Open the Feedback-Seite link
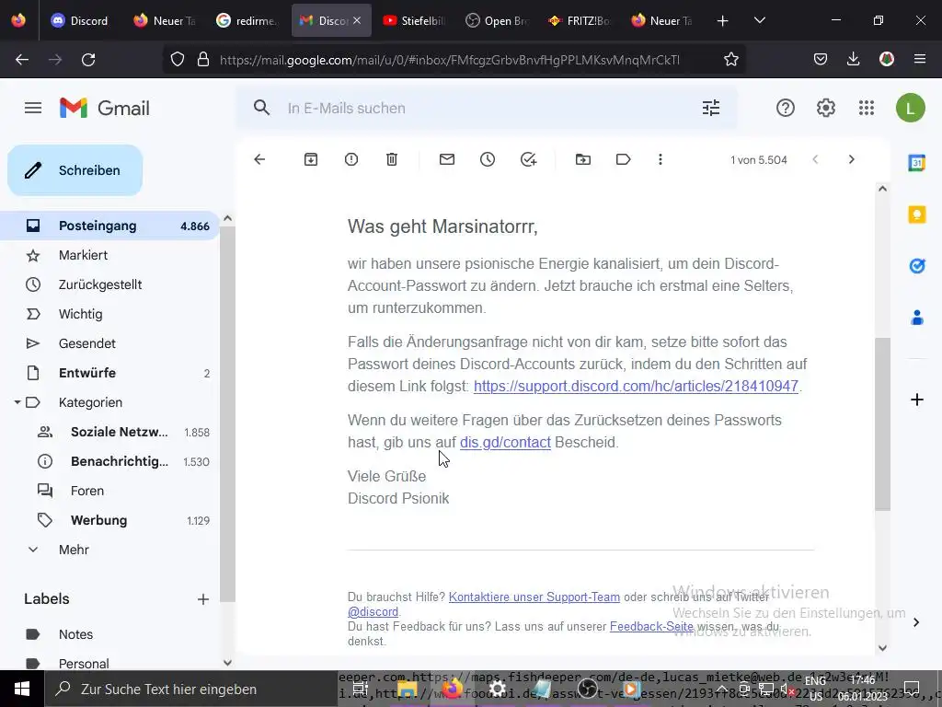Viewport: 942px width, 707px height. pyautogui.click(x=651, y=626)
